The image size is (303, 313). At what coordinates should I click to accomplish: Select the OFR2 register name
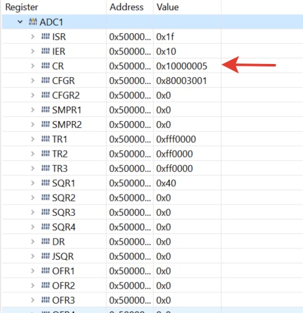pos(63,285)
